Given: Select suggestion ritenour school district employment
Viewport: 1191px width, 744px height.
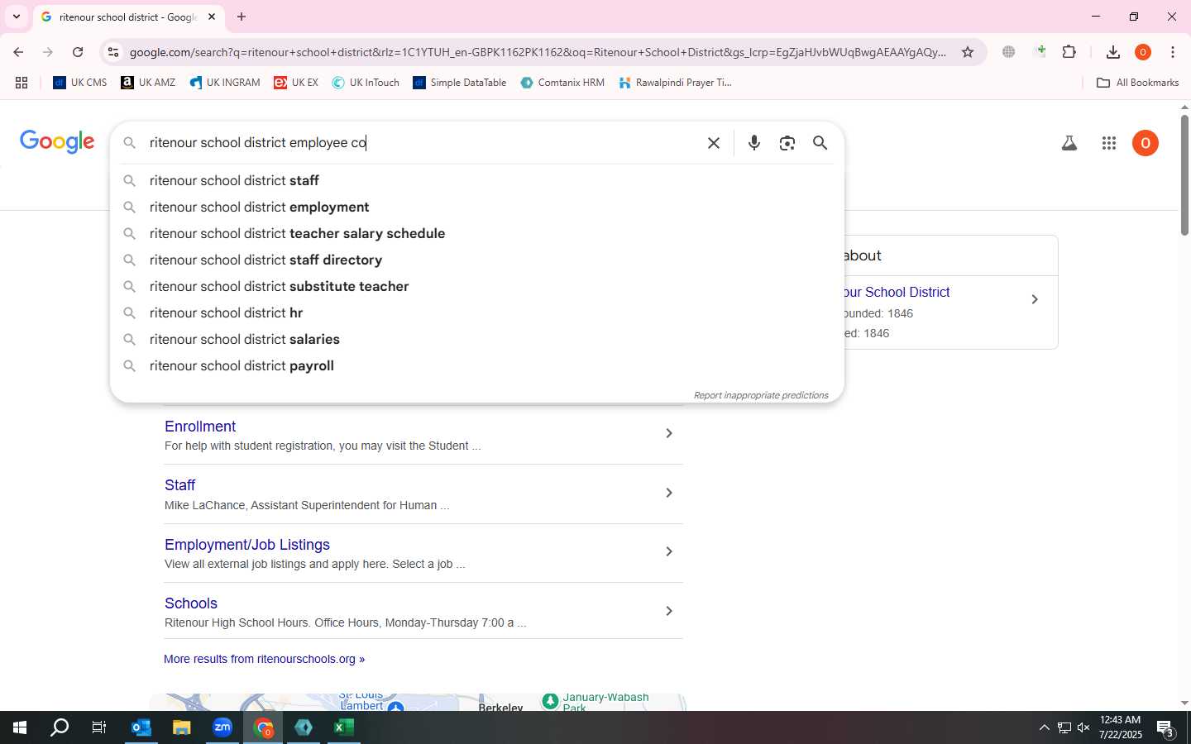Looking at the screenshot, I should click(x=476, y=207).
